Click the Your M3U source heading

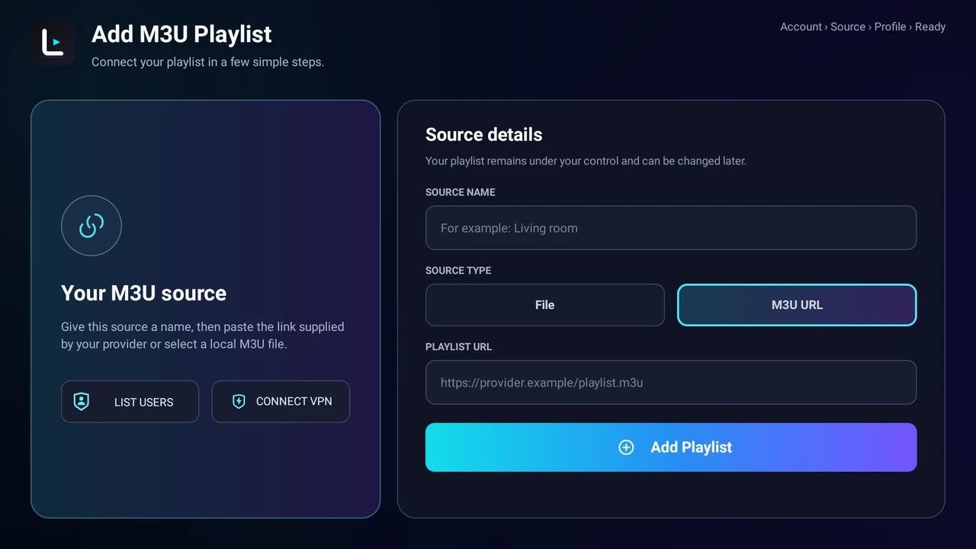click(x=143, y=294)
